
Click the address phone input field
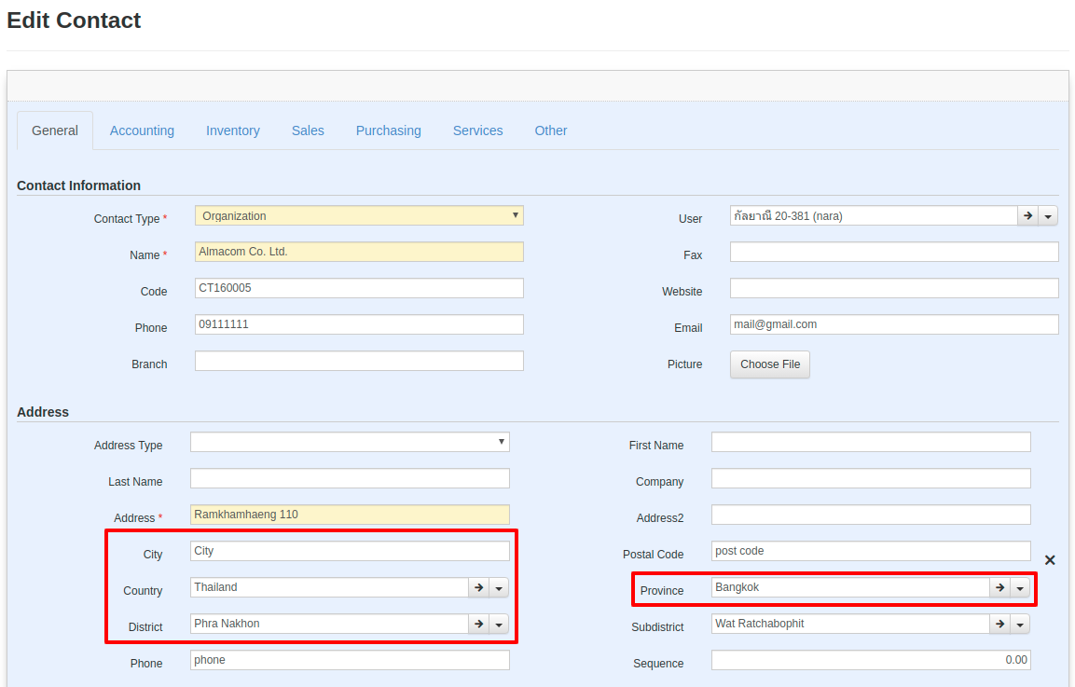350,660
